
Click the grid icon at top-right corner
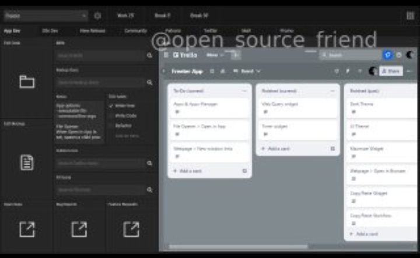410,16
